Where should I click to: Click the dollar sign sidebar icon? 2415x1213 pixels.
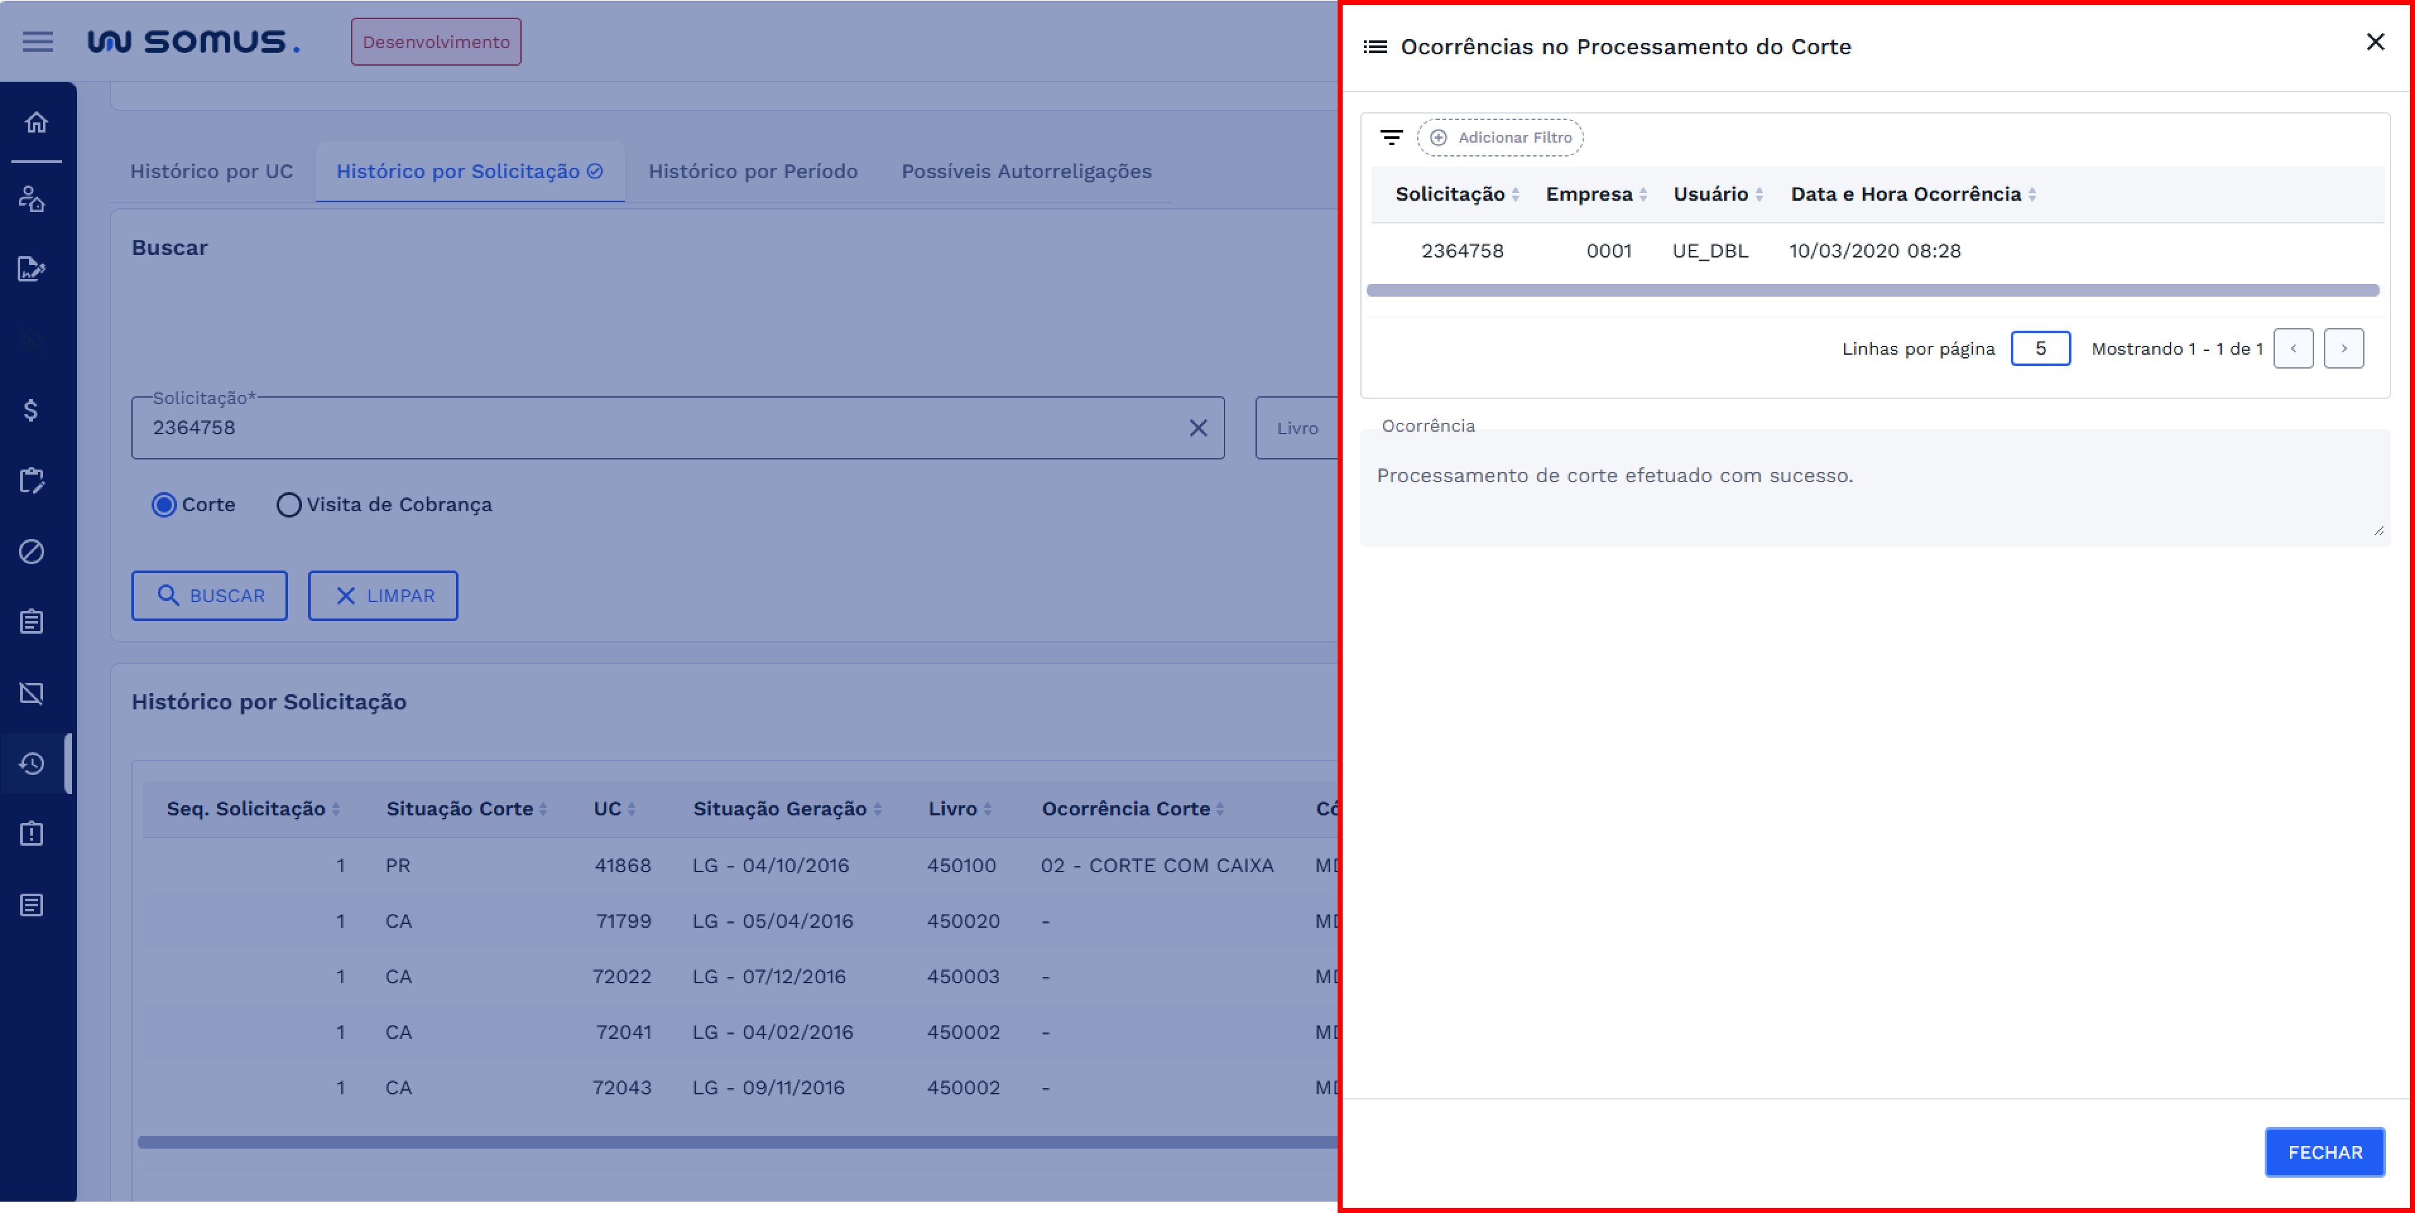[x=31, y=410]
